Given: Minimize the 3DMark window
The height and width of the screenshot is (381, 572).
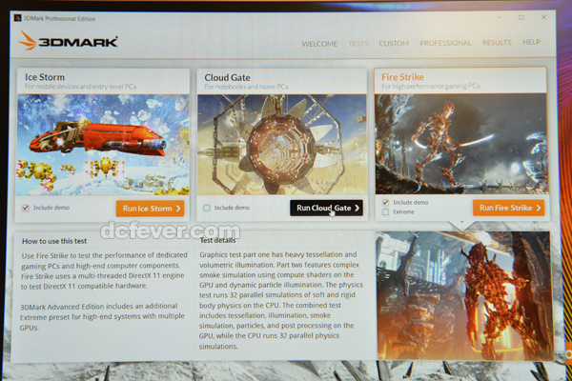Looking at the screenshot, I should (x=499, y=17).
